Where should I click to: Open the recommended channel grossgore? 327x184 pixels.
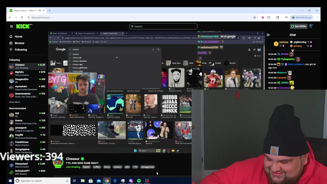click(27, 129)
